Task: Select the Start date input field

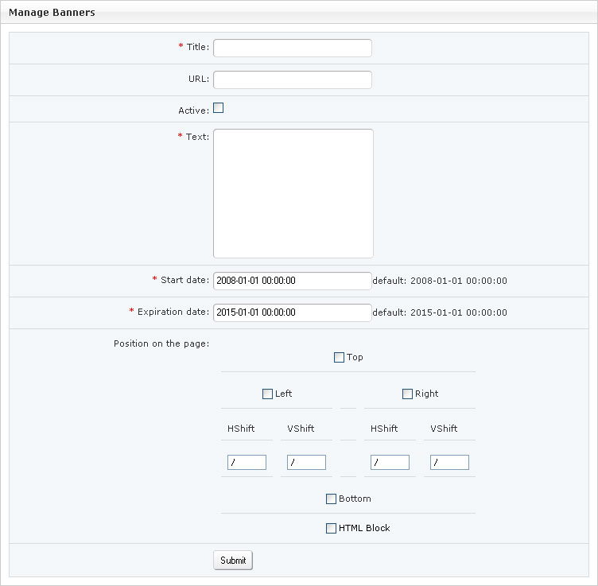Action: click(x=292, y=281)
